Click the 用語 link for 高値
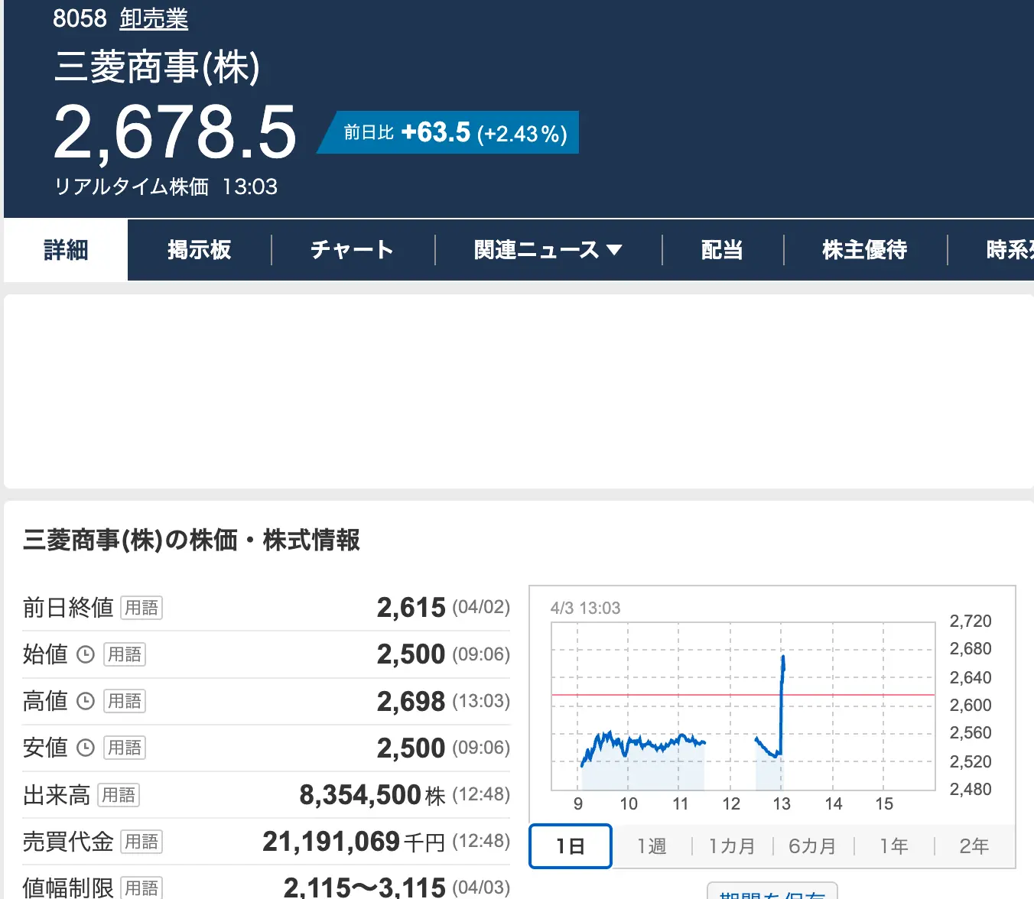Viewport: 1034px width, 899px height. (x=125, y=701)
